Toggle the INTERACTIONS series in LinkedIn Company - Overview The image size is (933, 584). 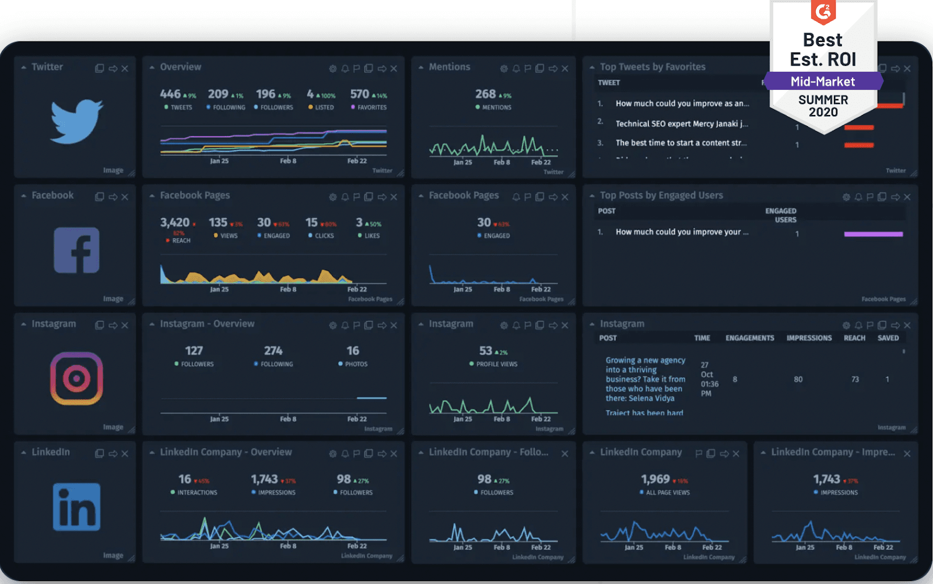194,492
